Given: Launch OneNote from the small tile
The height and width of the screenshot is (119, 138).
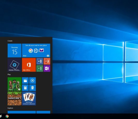Looking at the screenshot, I should tap(47, 69).
